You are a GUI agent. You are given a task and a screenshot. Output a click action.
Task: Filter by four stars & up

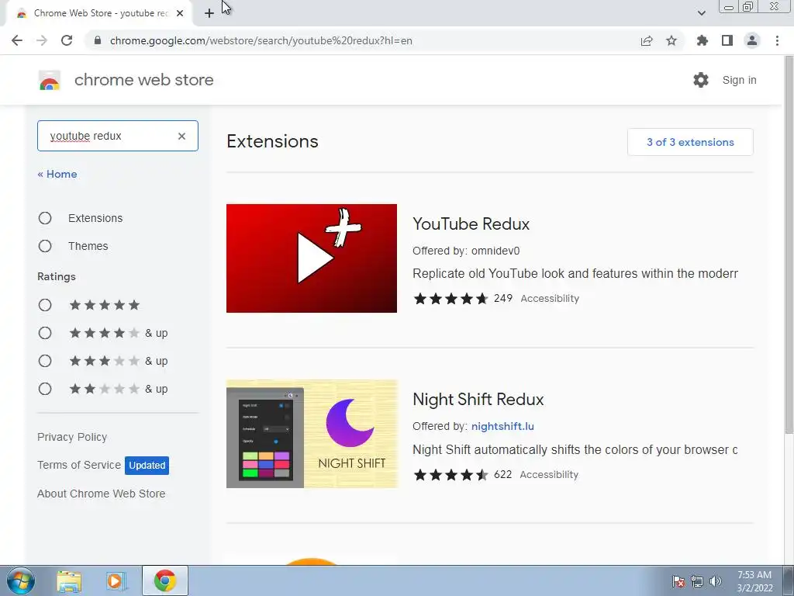click(x=45, y=333)
